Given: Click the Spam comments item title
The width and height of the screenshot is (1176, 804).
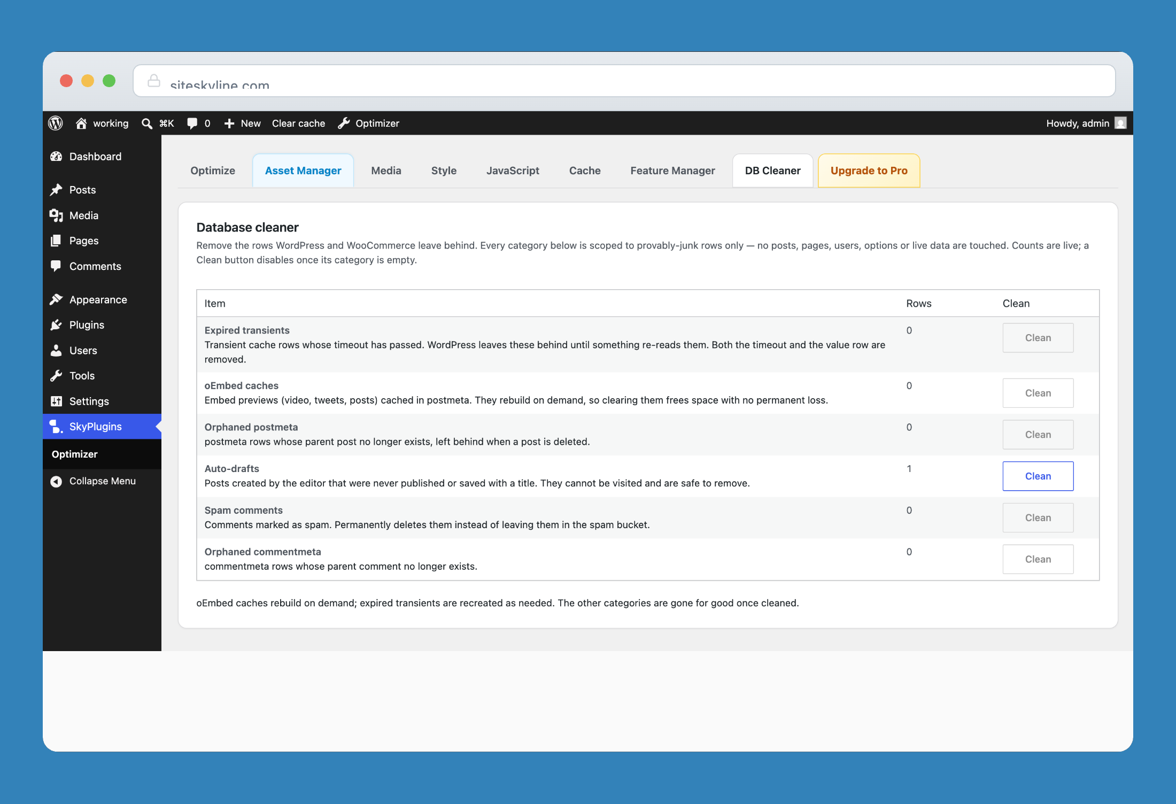Looking at the screenshot, I should [x=244, y=510].
